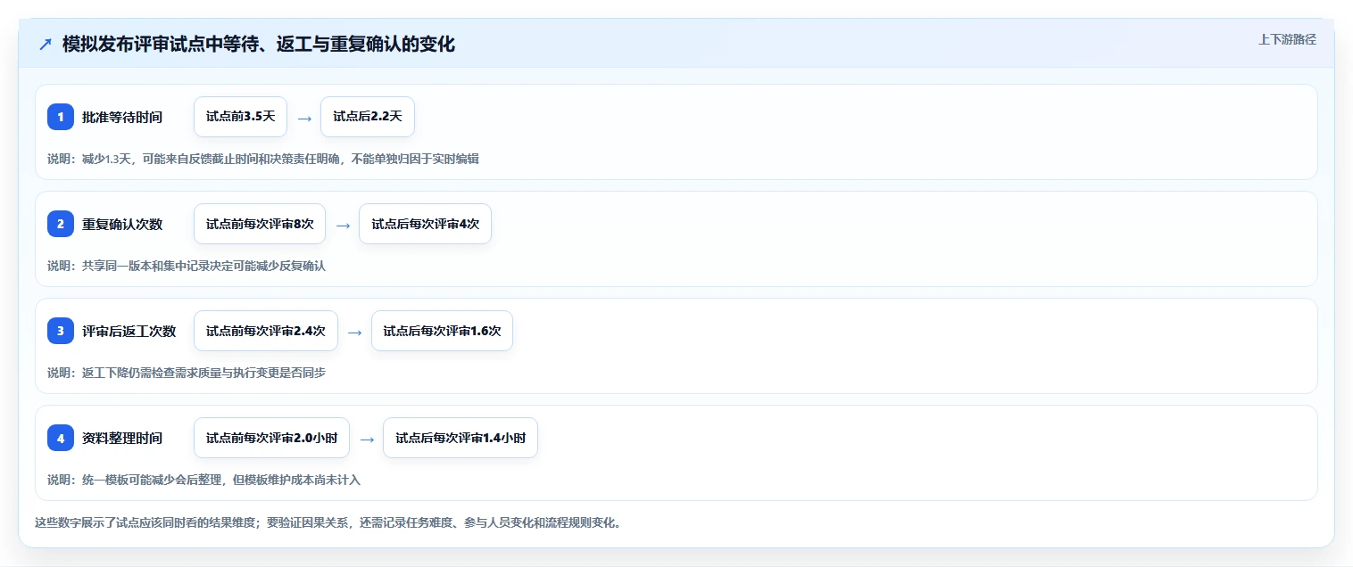Click the 试点后每次评审1.4小时 chip
The height and width of the screenshot is (567, 1353).
tap(461, 438)
